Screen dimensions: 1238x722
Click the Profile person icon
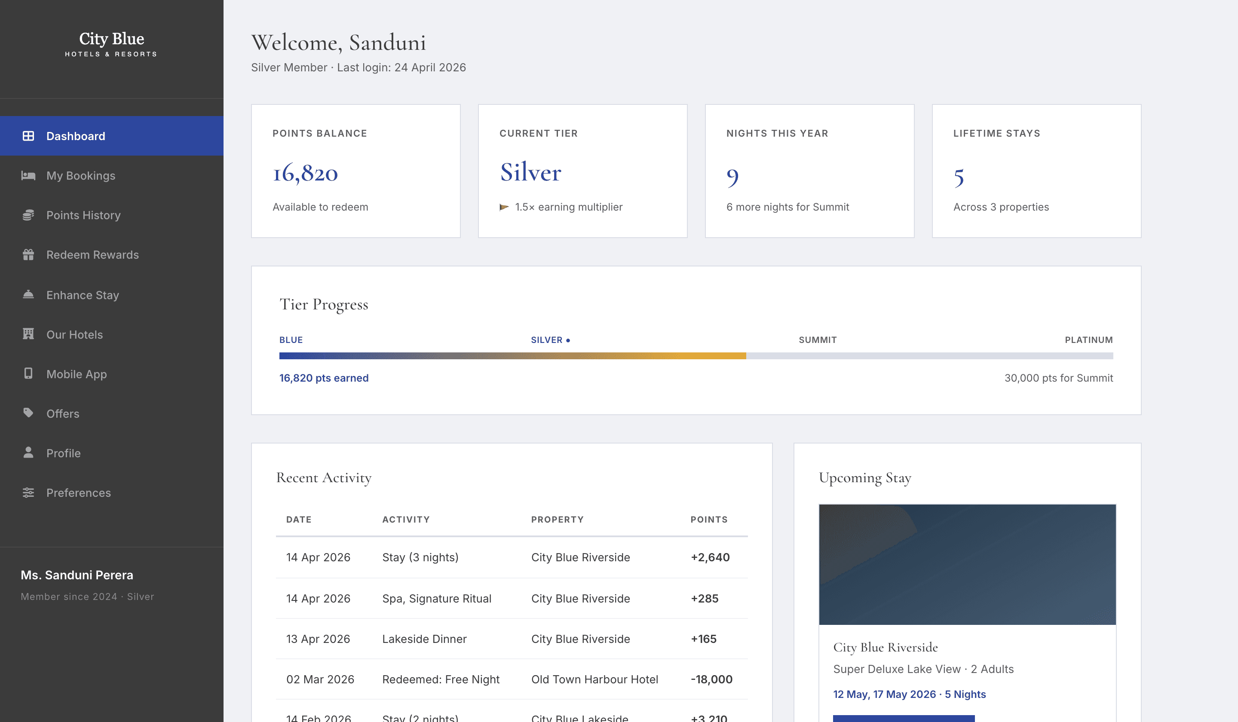28,453
